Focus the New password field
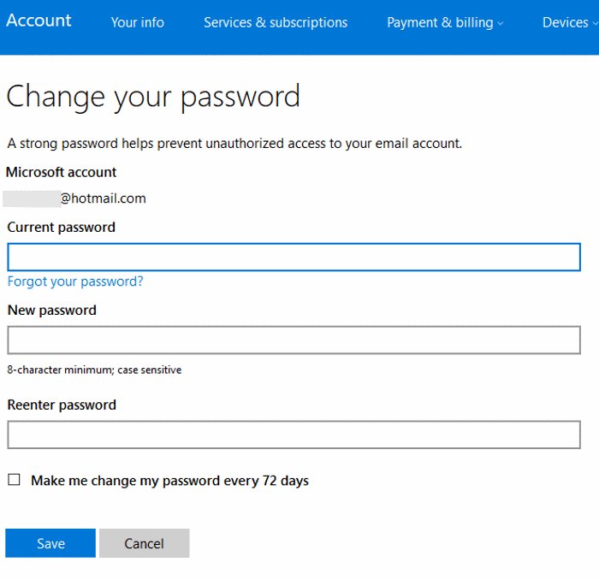599x580 pixels. tap(294, 340)
